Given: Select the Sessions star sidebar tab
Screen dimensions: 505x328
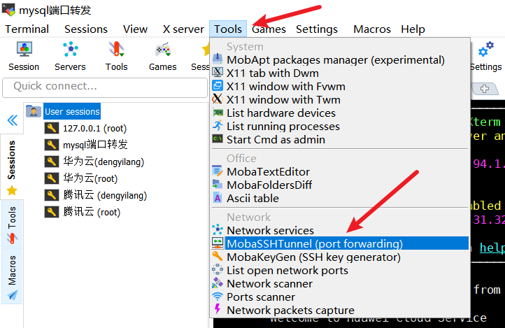Looking at the screenshot, I should 12,168.
